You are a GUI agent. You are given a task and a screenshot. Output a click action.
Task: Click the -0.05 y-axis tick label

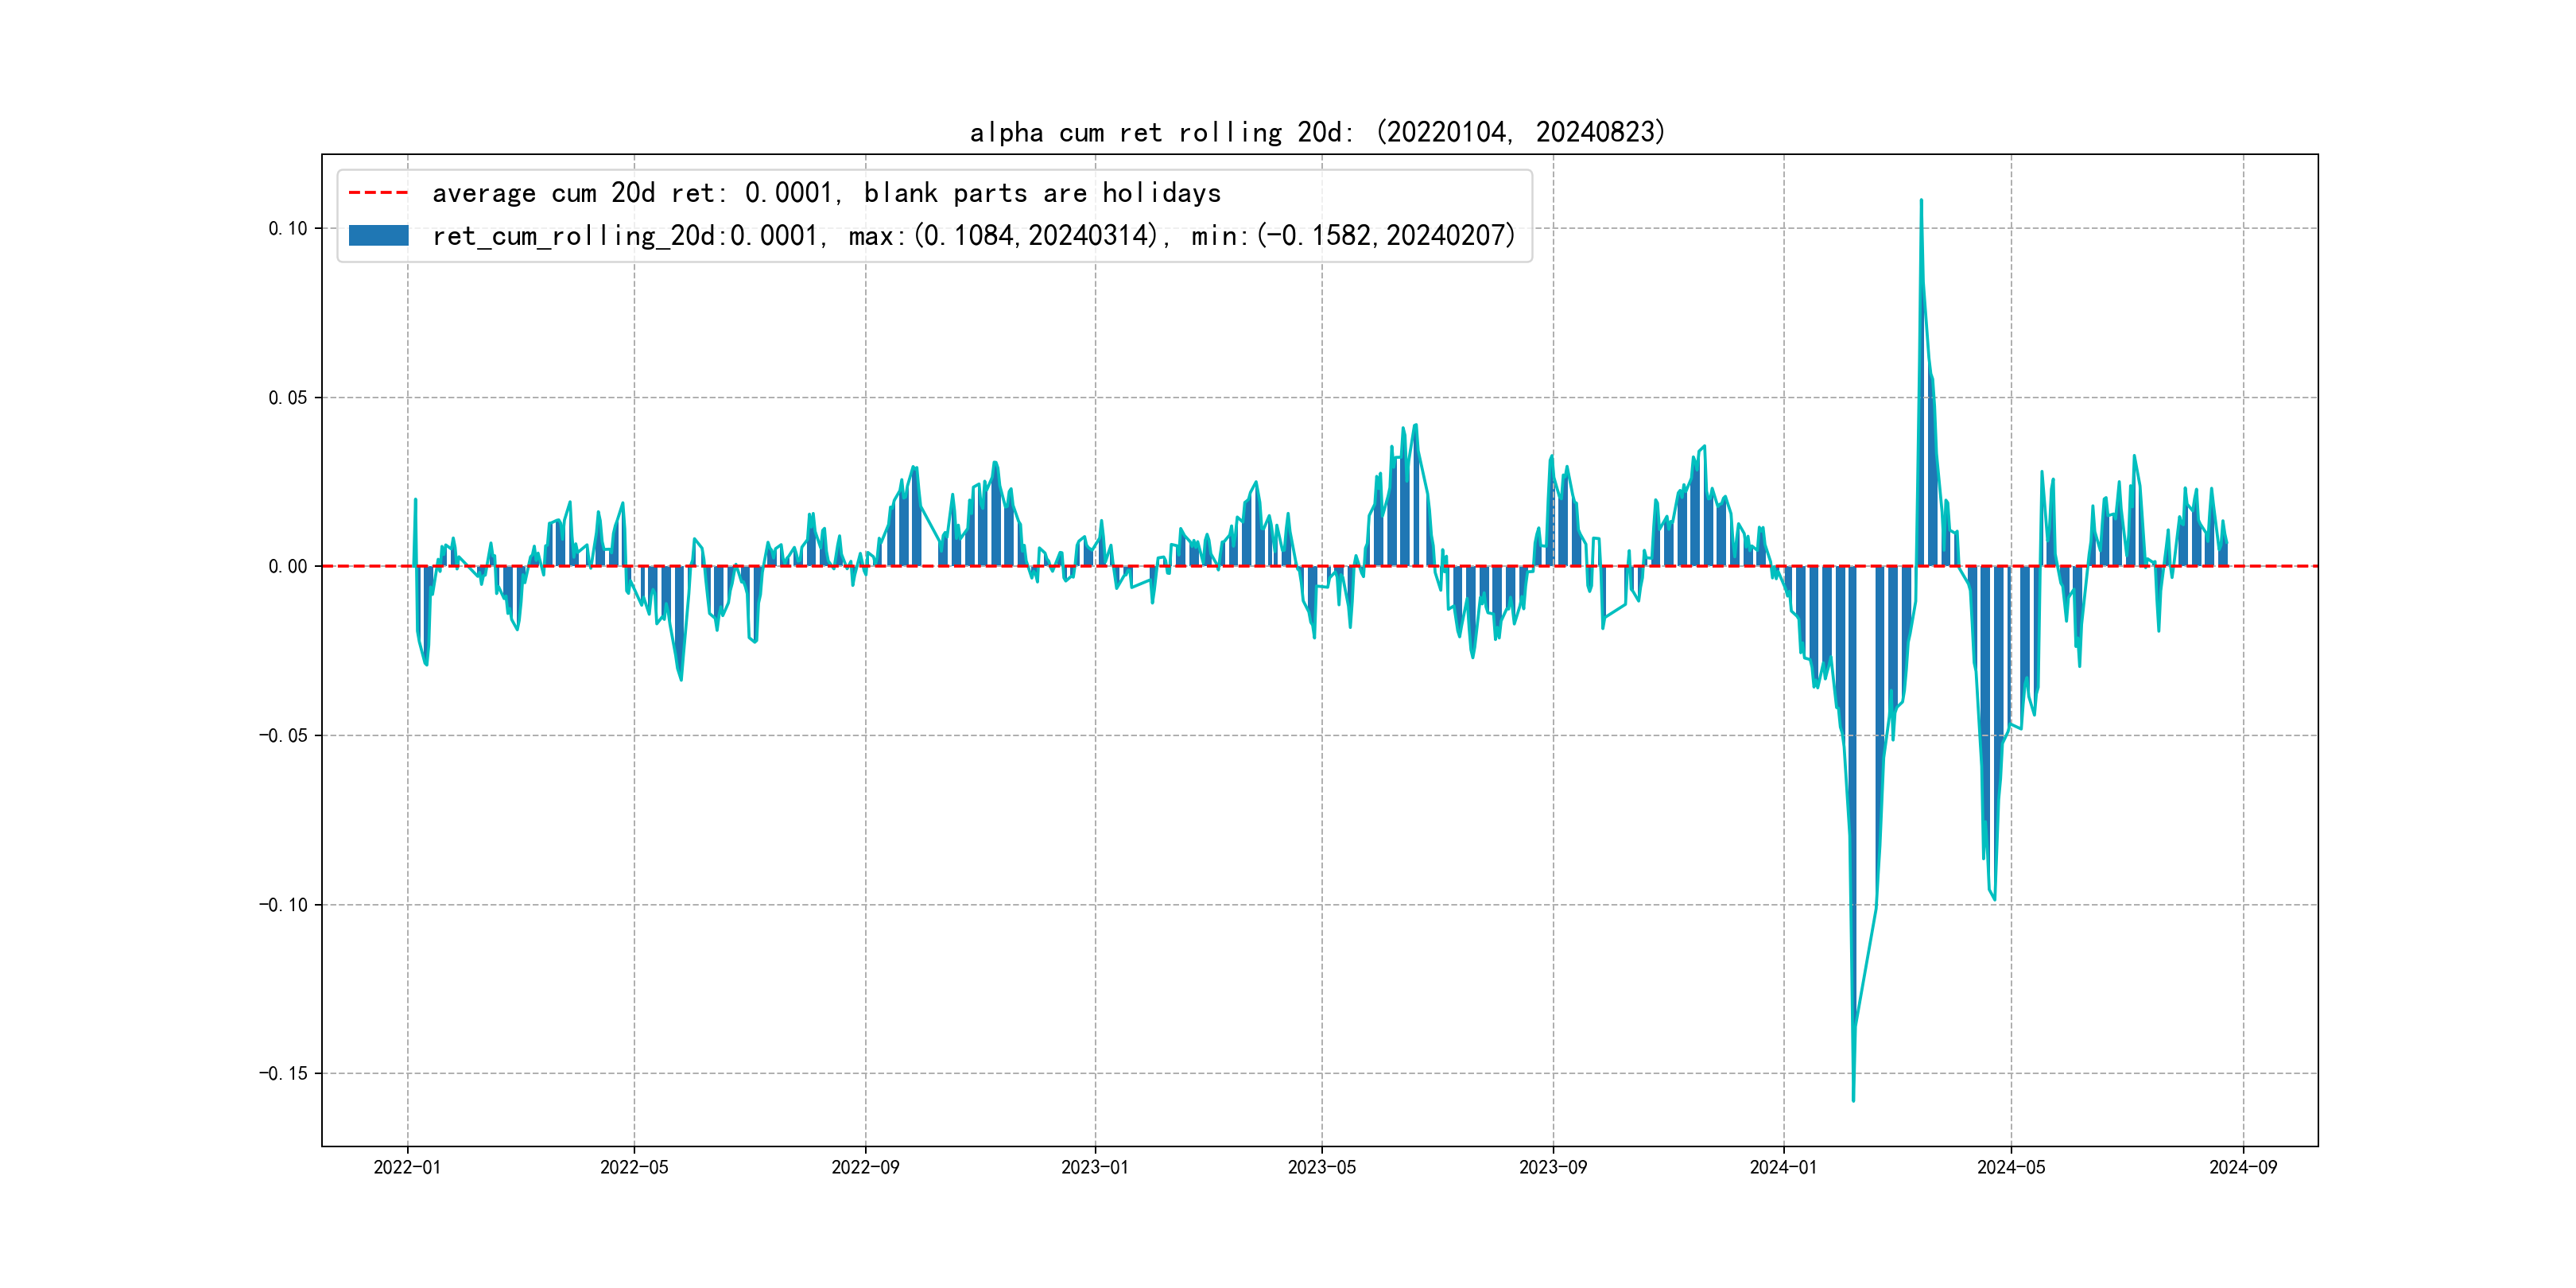pos(283,736)
